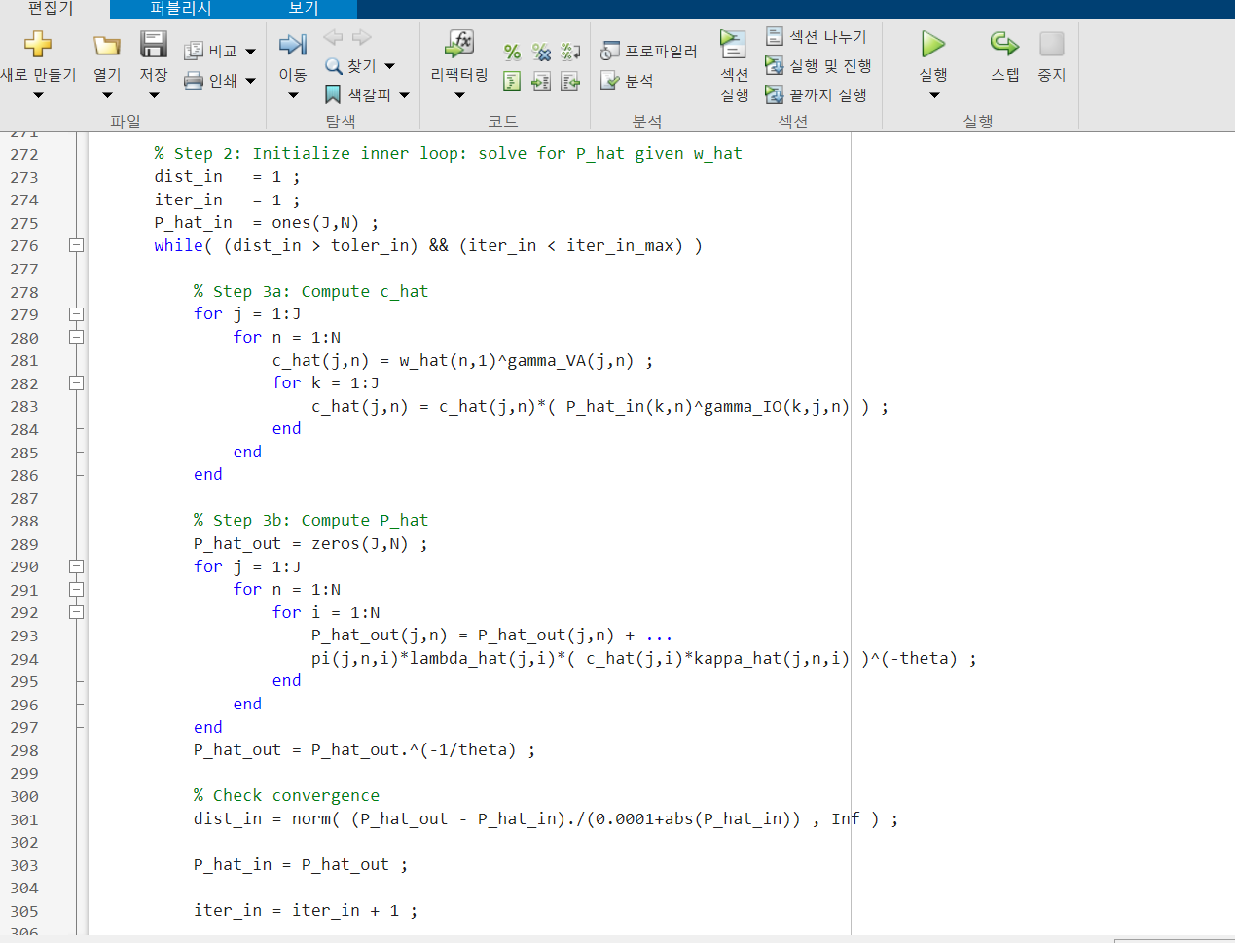Screen dimensions: 1235x943
Task: Expand the 찾기 find dropdown arrow
Action: pyautogui.click(x=390, y=66)
